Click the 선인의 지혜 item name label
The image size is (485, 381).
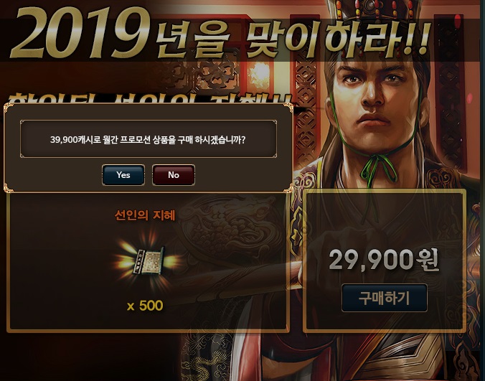(145, 215)
